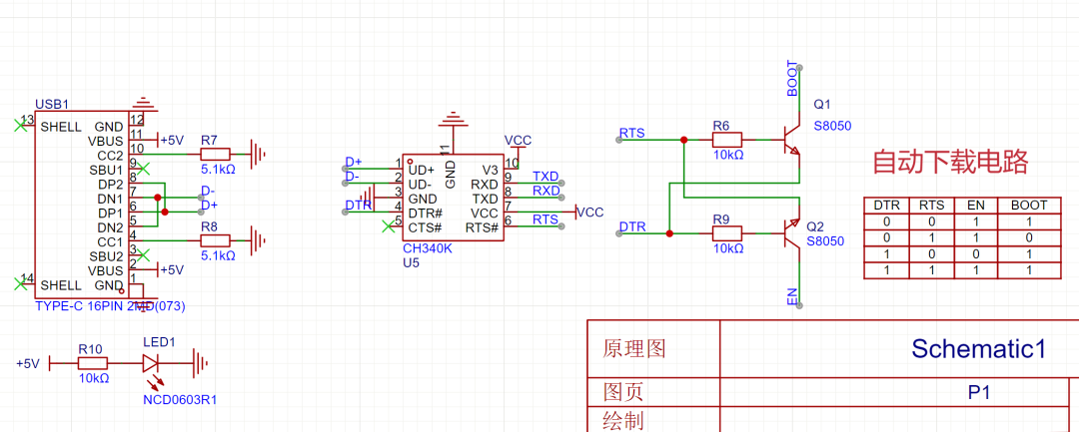Select the S8050 label under Q1
The width and height of the screenshot is (1079, 432).
tap(832, 126)
